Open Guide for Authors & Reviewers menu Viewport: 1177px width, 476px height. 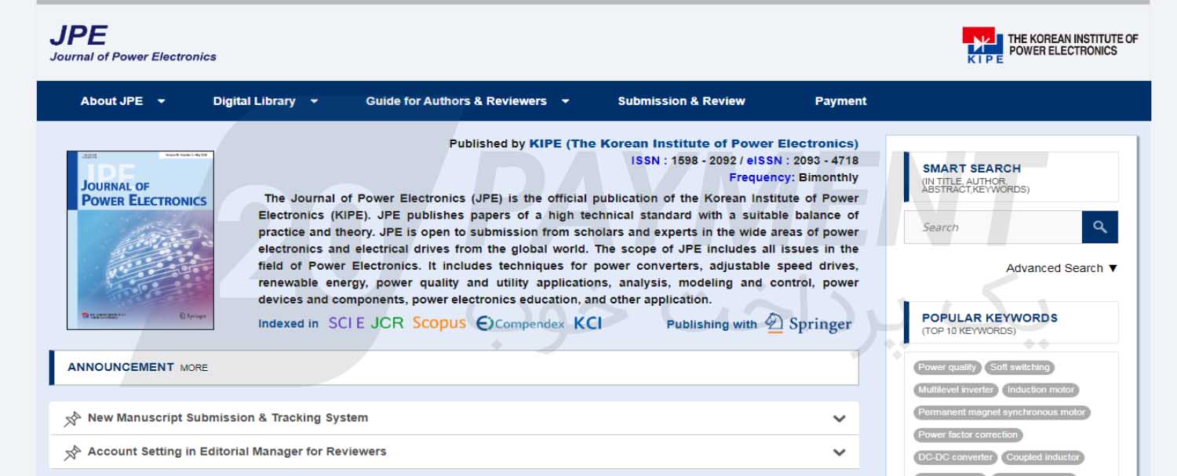tap(468, 101)
